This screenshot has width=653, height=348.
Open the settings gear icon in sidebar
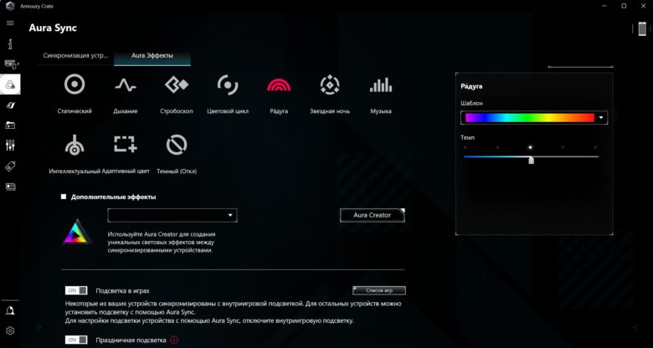pyautogui.click(x=10, y=331)
